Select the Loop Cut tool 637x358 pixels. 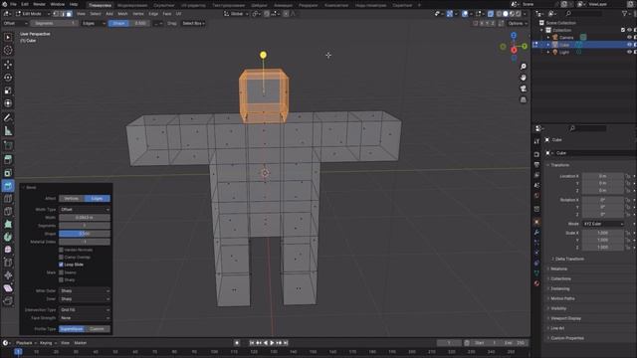click(x=8, y=199)
